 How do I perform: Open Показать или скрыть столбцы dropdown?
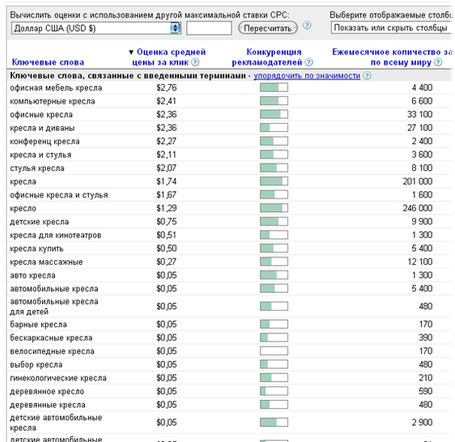point(392,27)
